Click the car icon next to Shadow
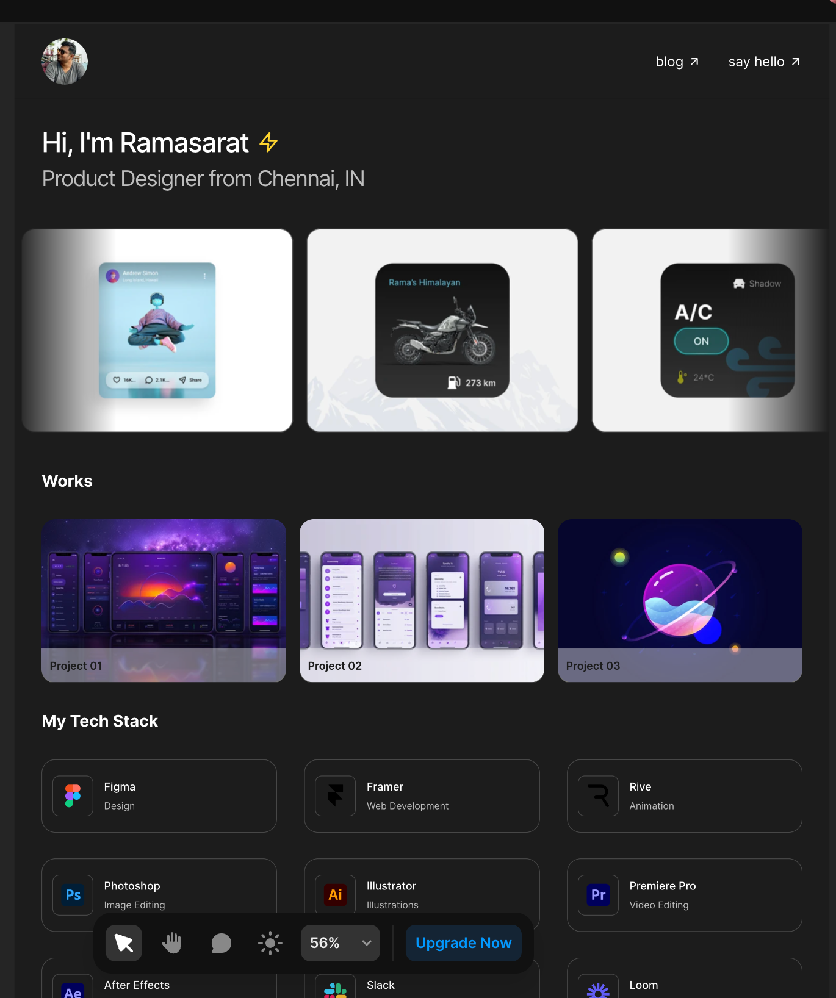This screenshot has width=836, height=998. [x=739, y=284]
